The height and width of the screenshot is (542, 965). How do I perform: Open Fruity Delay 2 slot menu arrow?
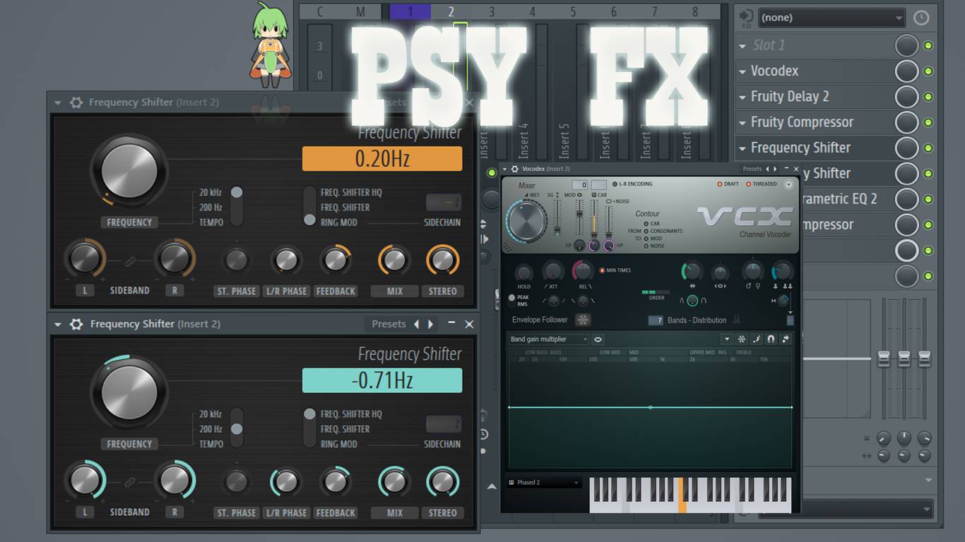click(x=742, y=97)
